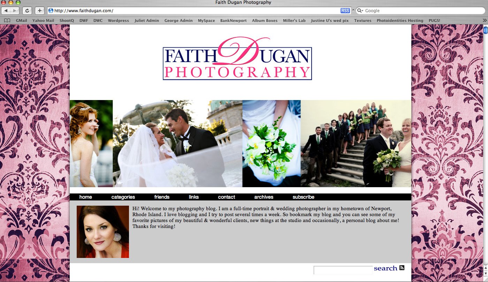Click the globe site icon in address bar
The image size is (488, 282).
pos(51,10)
